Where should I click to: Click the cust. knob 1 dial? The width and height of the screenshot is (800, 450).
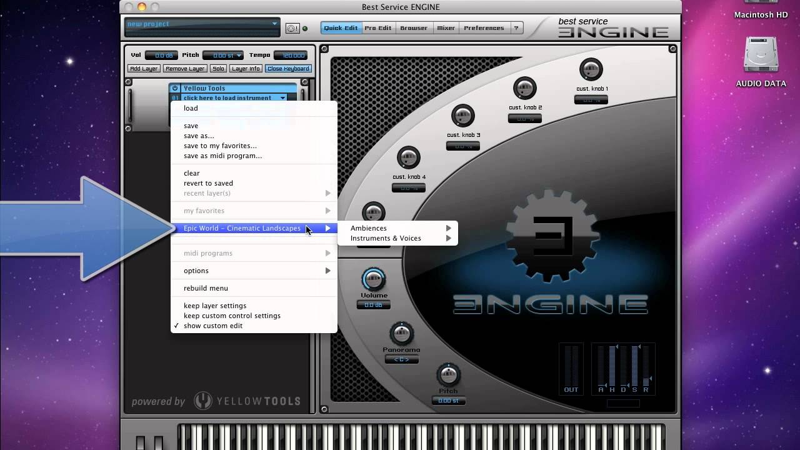591,69
